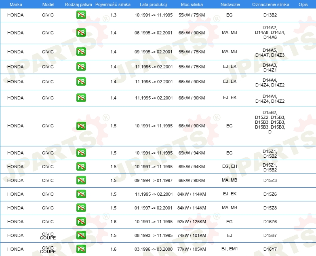The width and height of the screenshot is (316, 256).
Task: Click production dates 09.1994 -> 01.1997
Action: click(x=154, y=180)
